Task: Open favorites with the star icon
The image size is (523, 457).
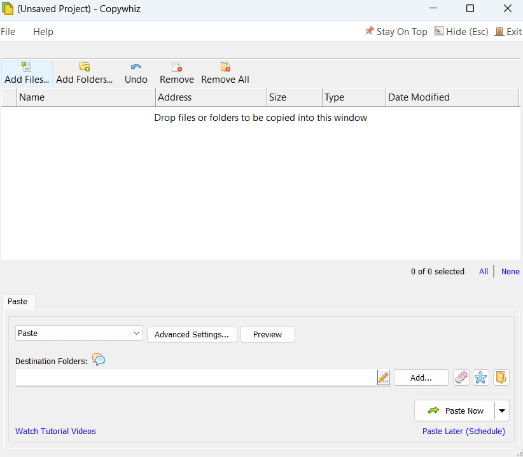Action: [x=481, y=377]
